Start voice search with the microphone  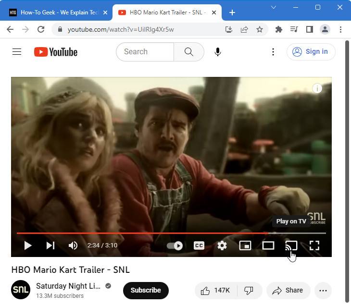point(218,52)
